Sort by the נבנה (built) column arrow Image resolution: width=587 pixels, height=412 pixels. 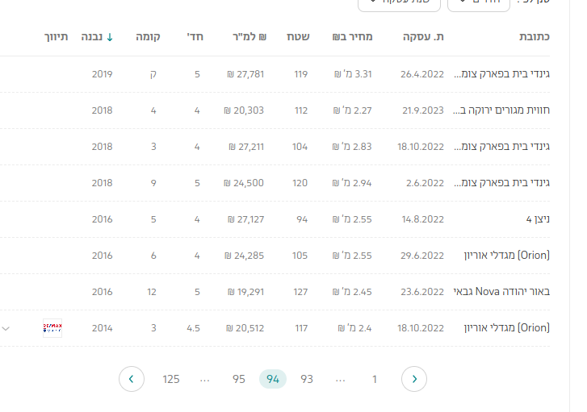pyautogui.click(x=109, y=37)
